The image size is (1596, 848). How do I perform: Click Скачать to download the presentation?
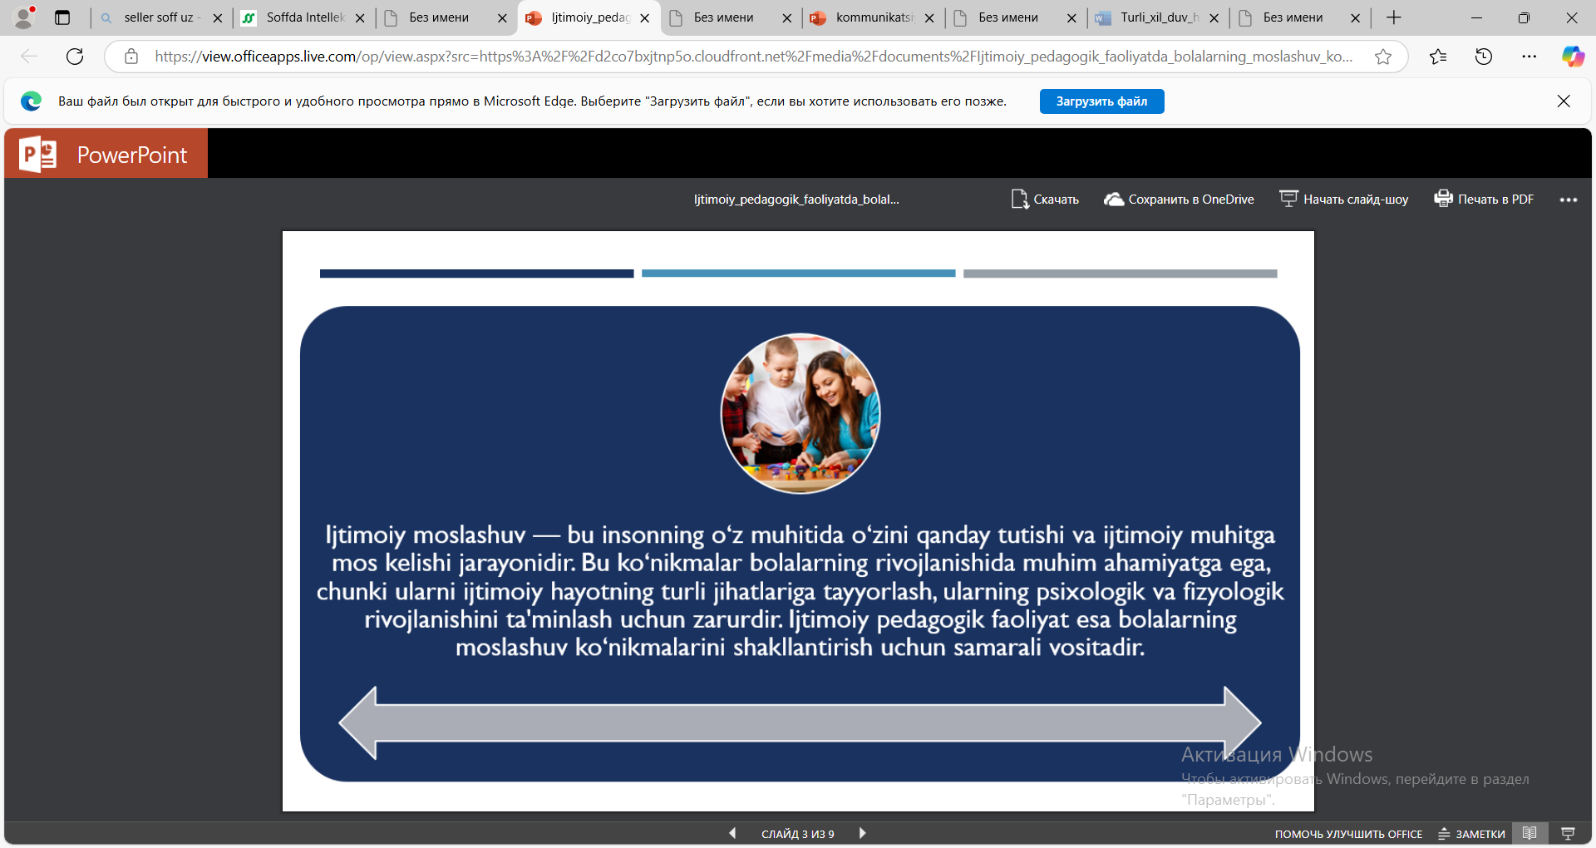(x=1045, y=200)
